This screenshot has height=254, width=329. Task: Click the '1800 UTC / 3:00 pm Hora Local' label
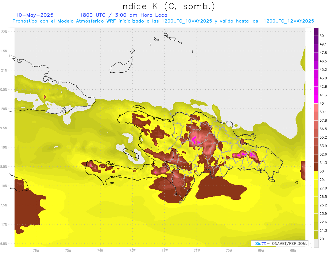(x=124, y=15)
